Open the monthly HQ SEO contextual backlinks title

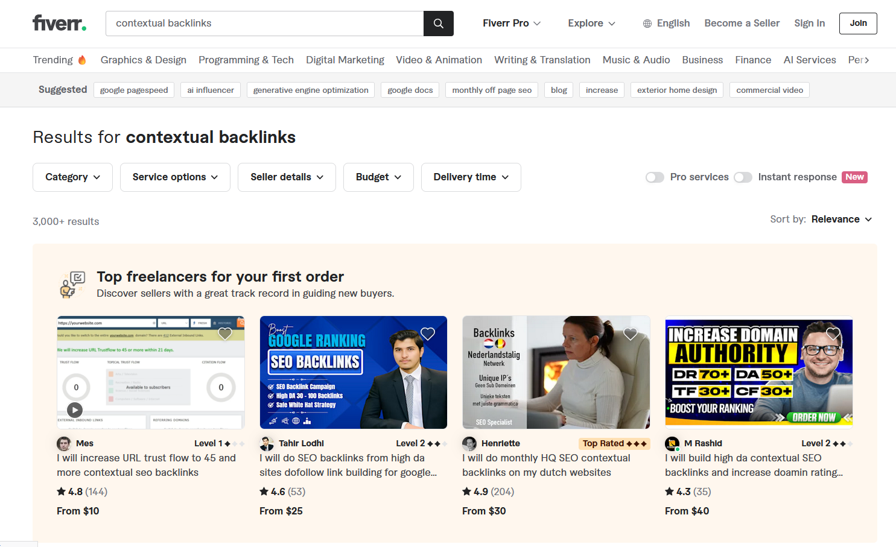tap(547, 466)
